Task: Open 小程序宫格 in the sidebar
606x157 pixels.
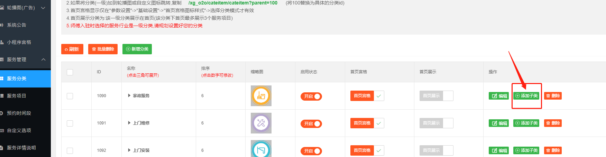Action: point(19,42)
